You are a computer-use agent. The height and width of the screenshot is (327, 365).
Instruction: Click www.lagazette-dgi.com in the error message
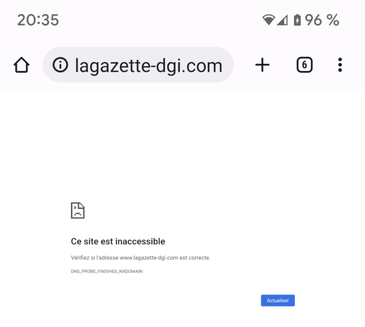pyautogui.click(x=149, y=258)
